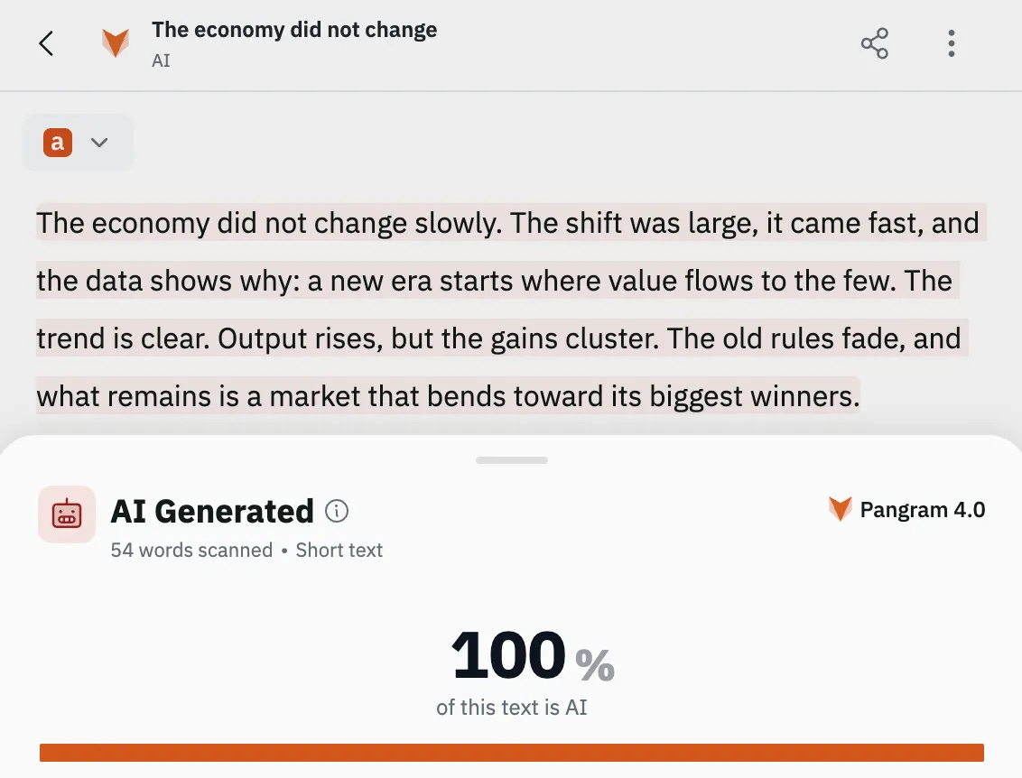Click the 'Short text' indicator
This screenshot has width=1022, height=778.
coord(339,550)
